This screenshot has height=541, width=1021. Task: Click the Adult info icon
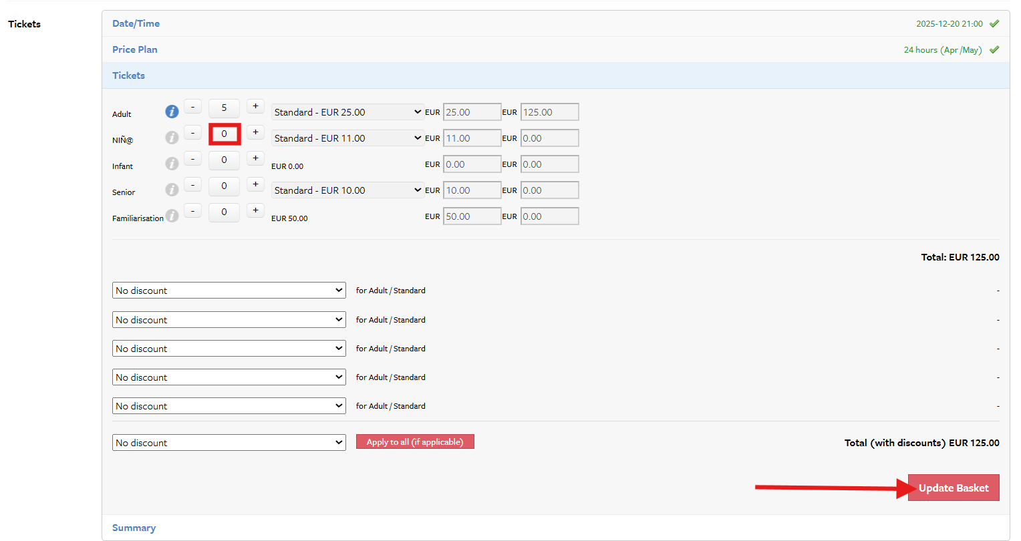point(172,112)
